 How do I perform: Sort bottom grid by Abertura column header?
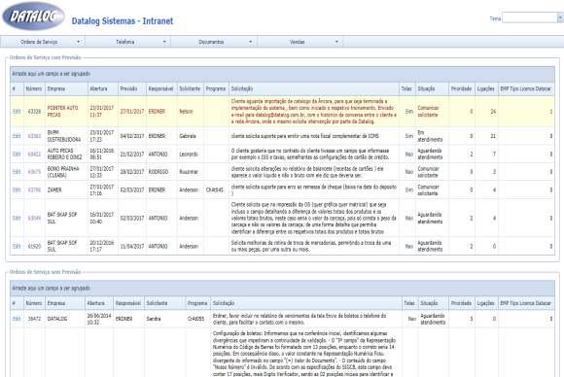99,303
